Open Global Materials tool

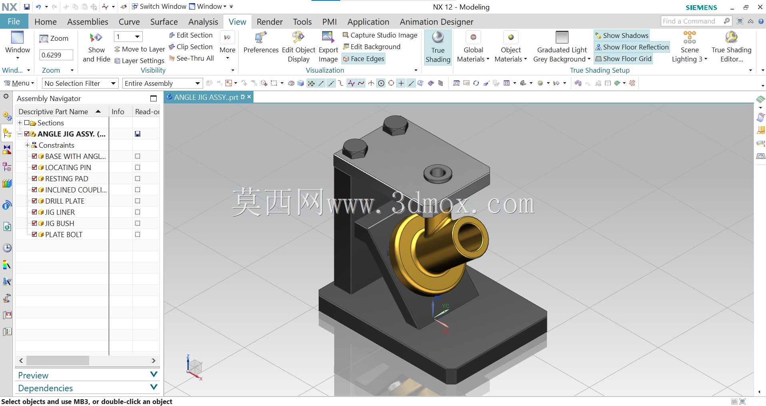[x=473, y=47]
